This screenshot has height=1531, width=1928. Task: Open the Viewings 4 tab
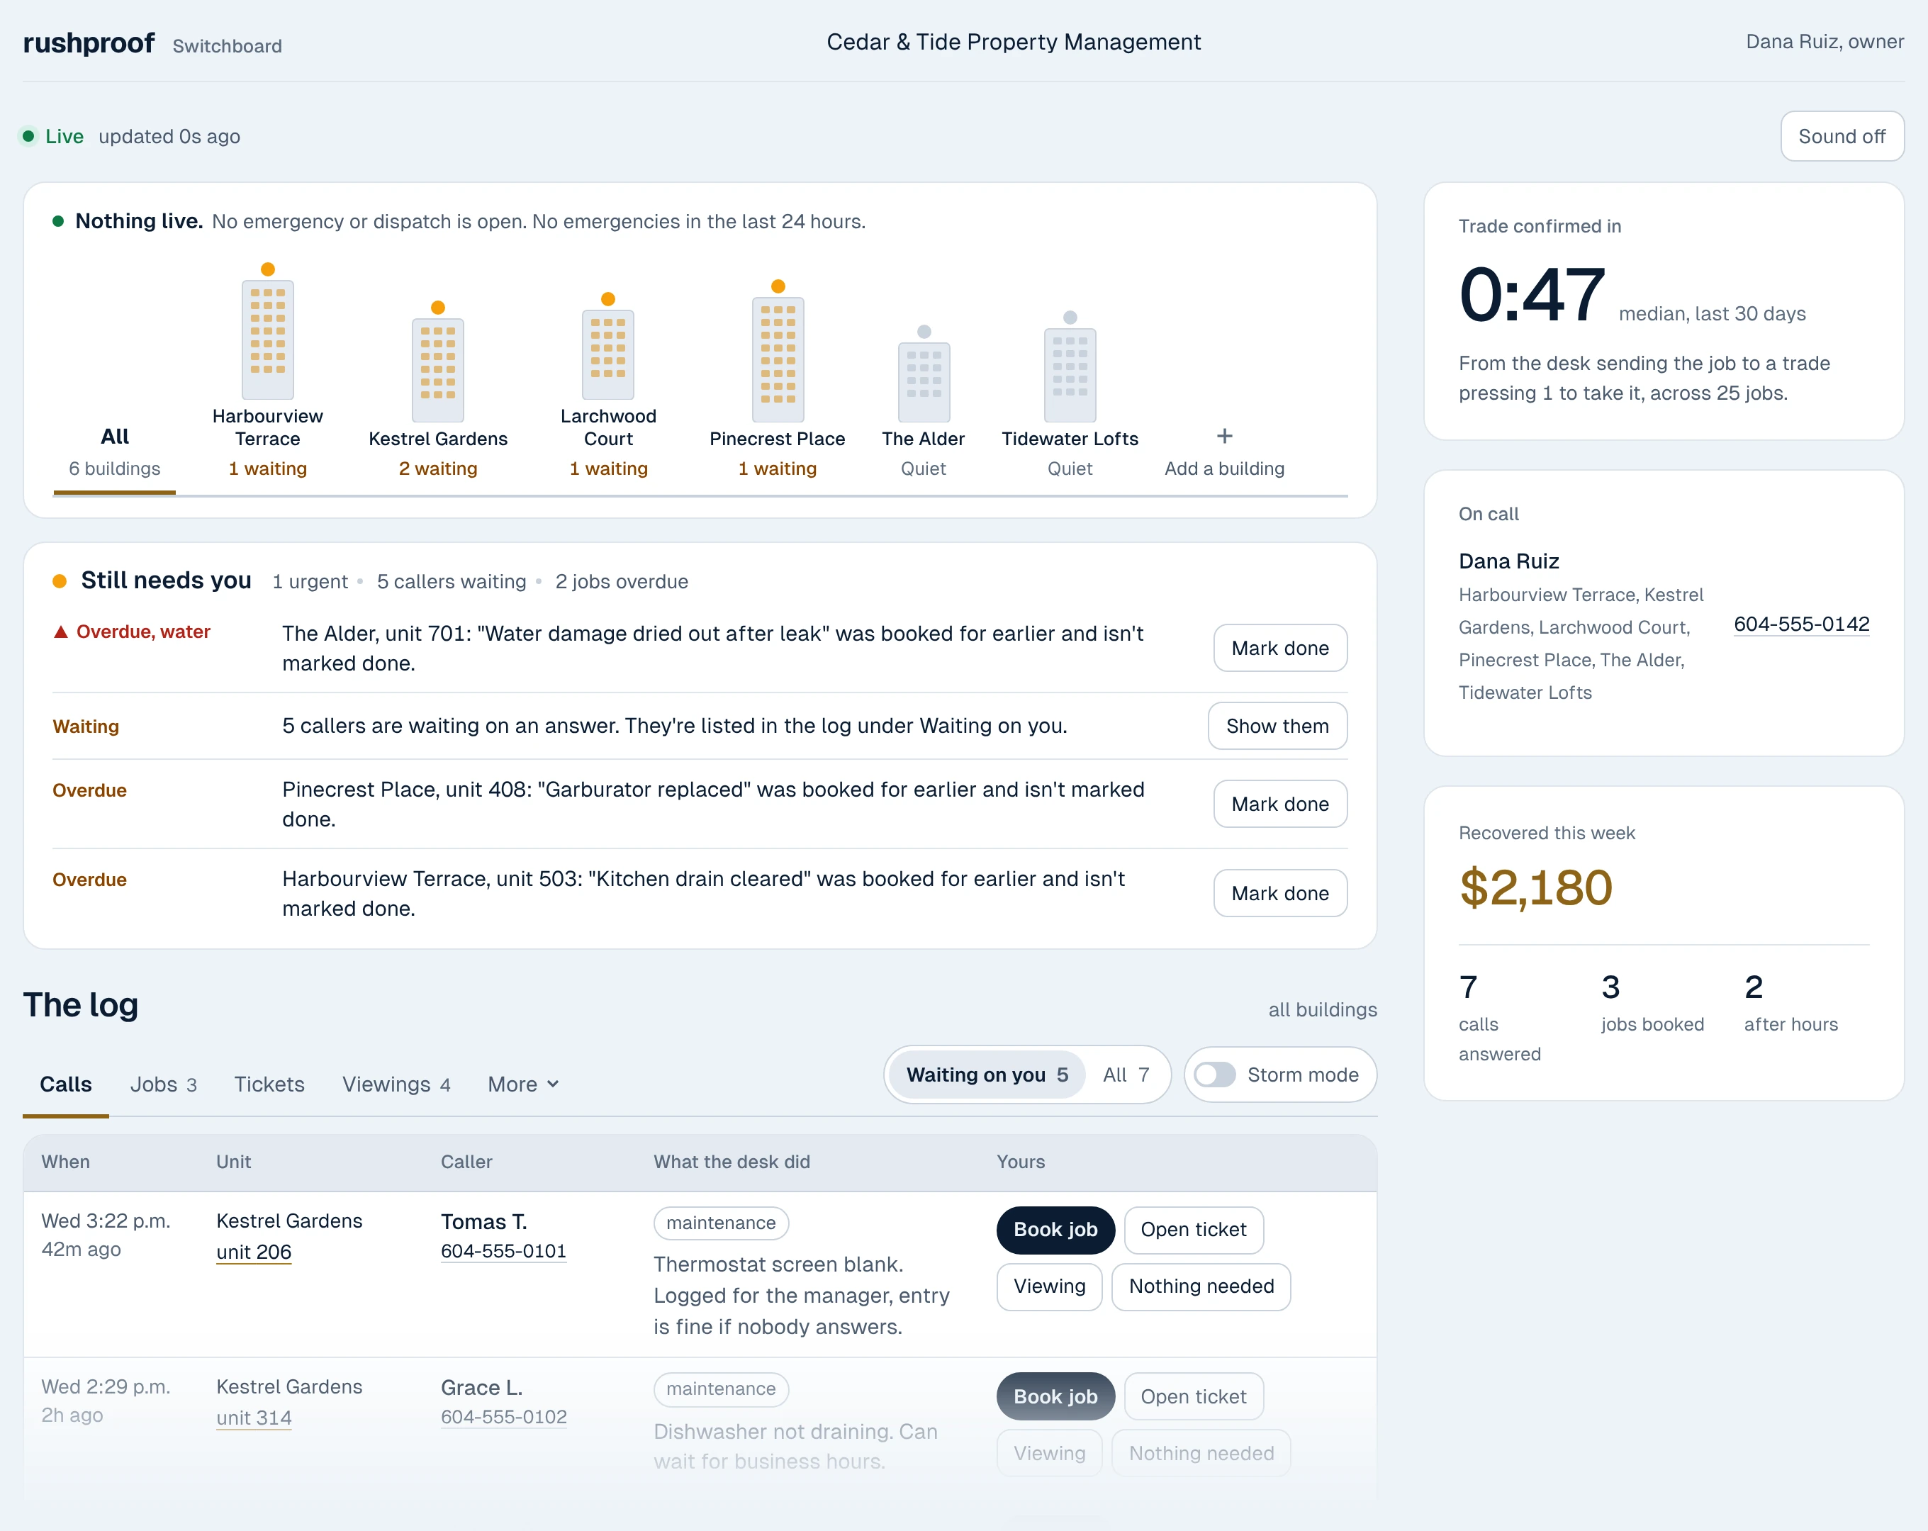[x=396, y=1084]
